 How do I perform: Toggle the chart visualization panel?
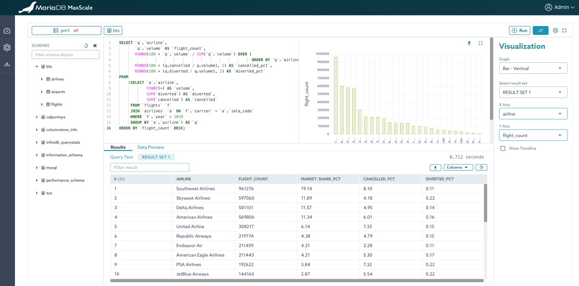coord(540,30)
